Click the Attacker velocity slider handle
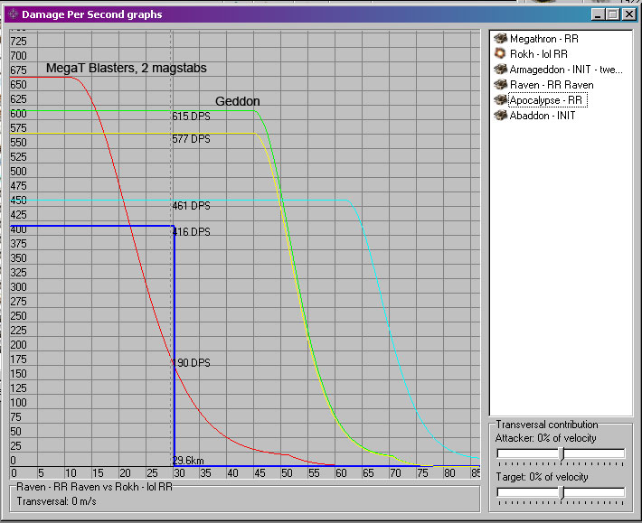This screenshot has width=642, height=523. click(x=562, y=453)
